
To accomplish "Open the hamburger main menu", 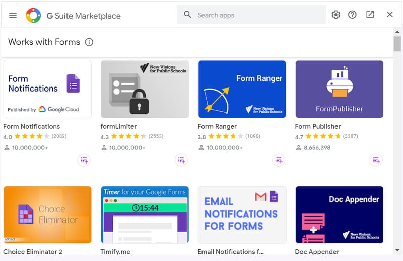I will 13,15.
